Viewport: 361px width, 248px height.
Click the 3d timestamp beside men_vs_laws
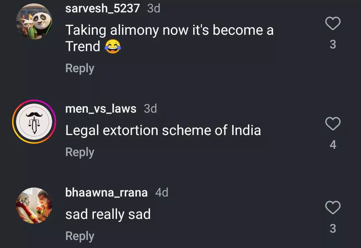tap(150, 109)
